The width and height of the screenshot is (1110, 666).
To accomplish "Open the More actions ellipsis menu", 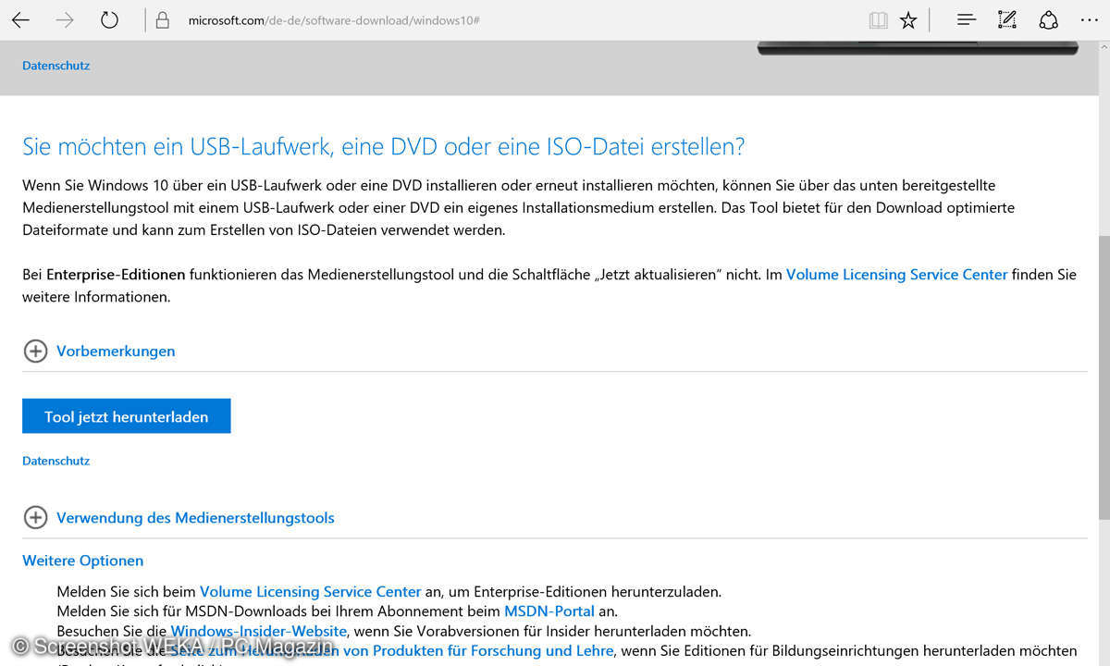I will (1089, 19).
